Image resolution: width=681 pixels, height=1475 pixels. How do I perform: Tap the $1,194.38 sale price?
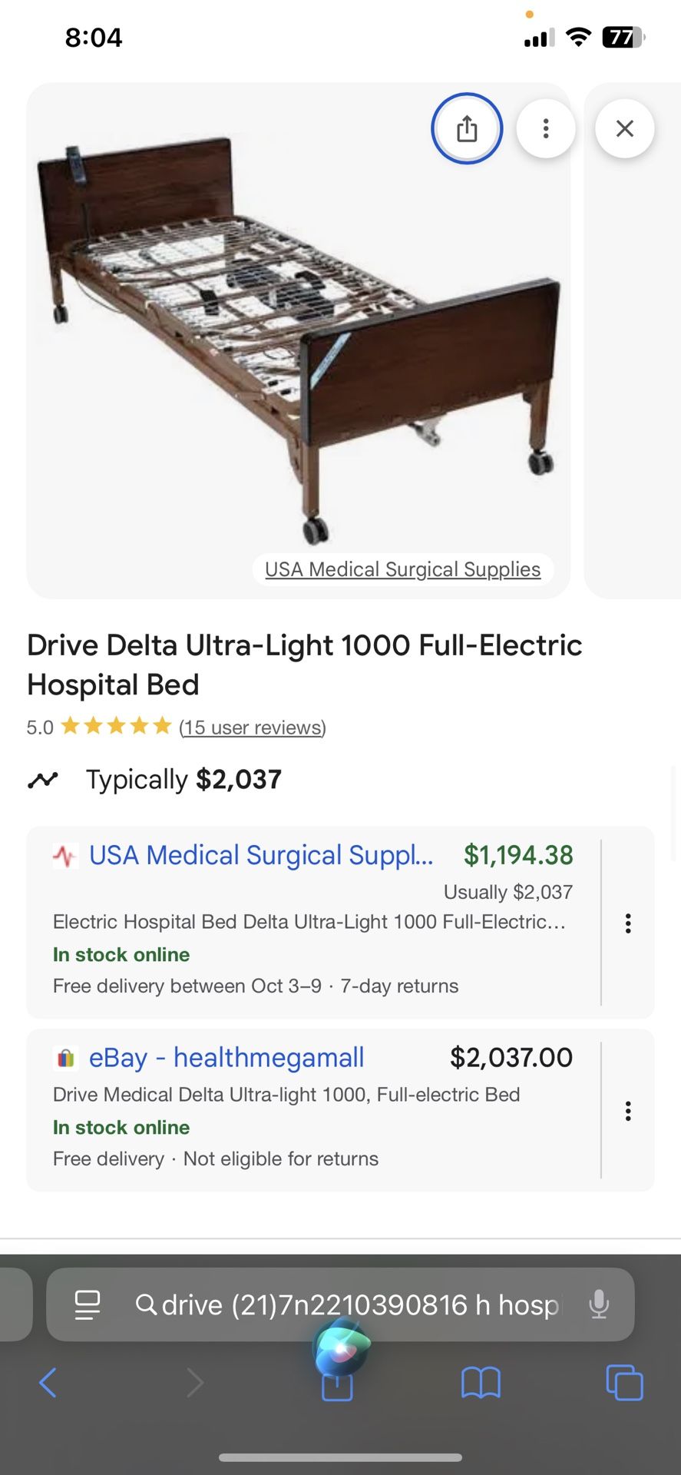[518, 855]
